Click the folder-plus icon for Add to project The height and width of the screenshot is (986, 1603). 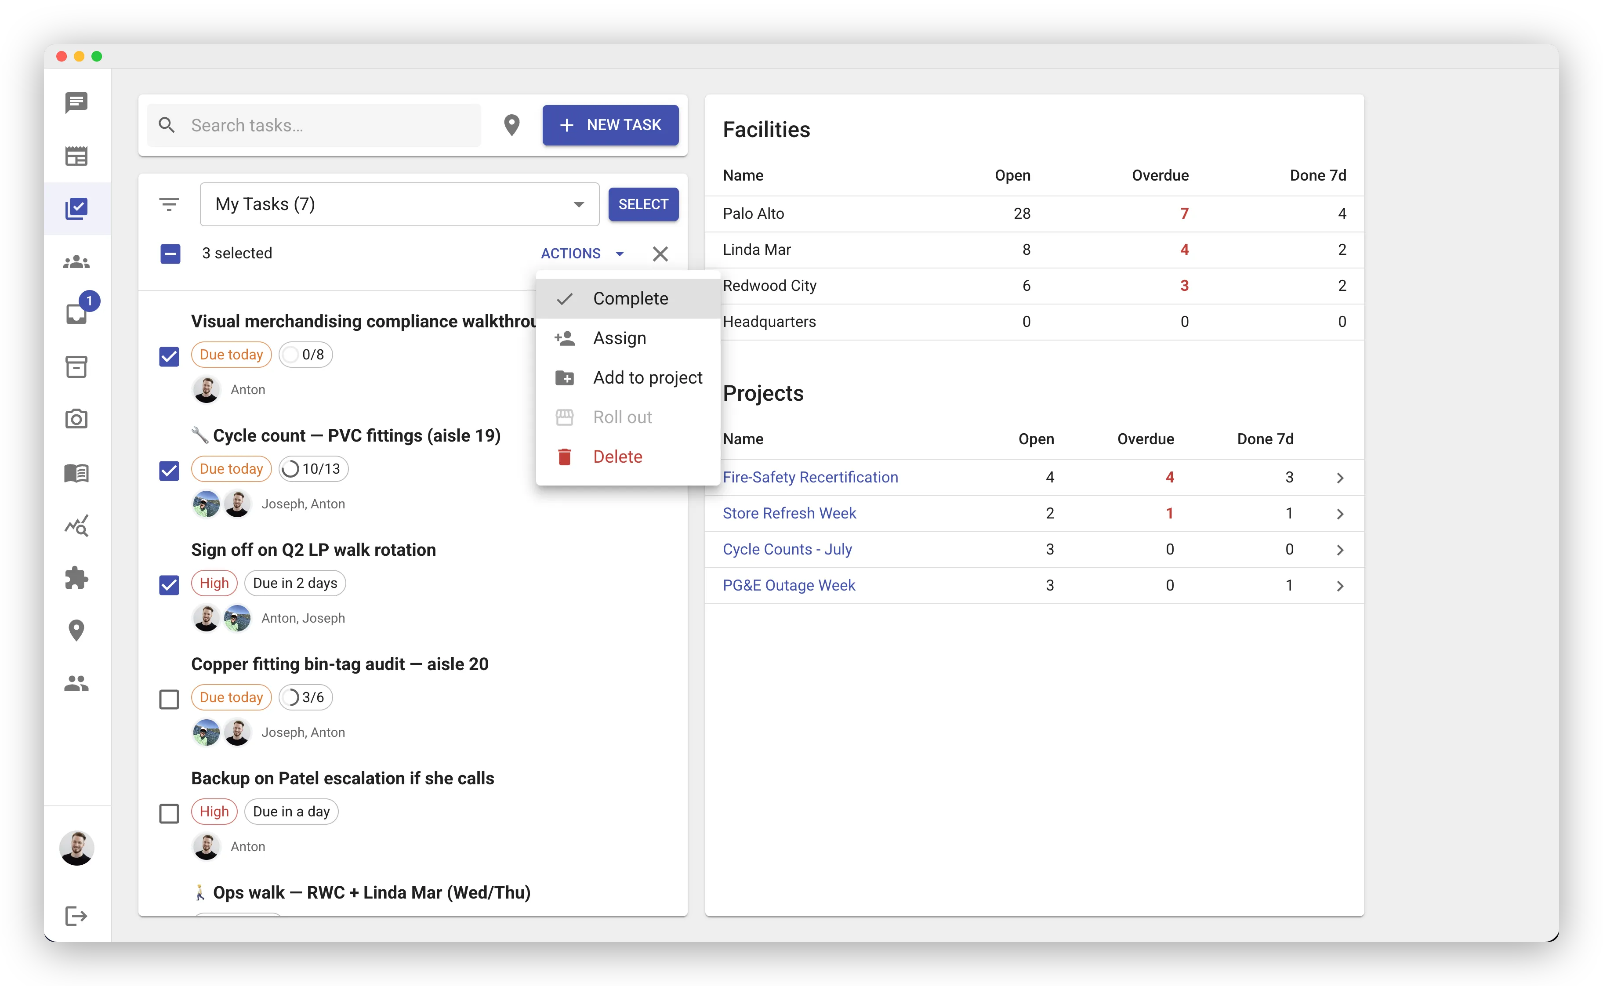point(565,378)
